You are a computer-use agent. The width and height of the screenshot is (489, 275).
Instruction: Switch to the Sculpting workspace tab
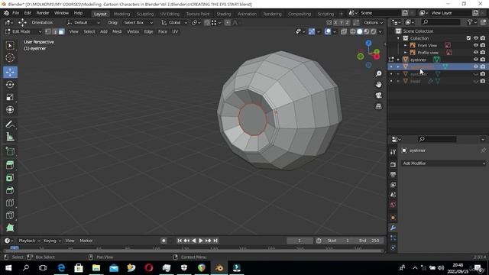pos(145,14)
